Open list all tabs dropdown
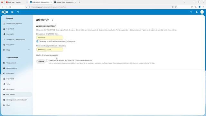The image size is (206, 116). coord(185,2)
